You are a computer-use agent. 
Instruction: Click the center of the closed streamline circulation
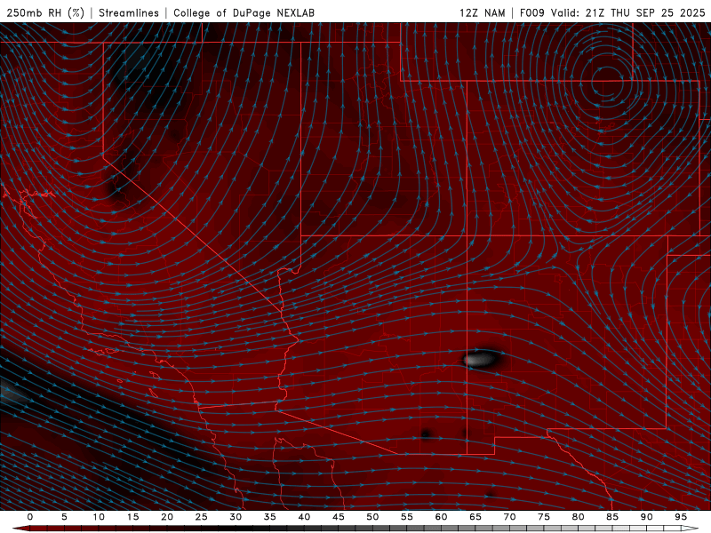[606, 82]
